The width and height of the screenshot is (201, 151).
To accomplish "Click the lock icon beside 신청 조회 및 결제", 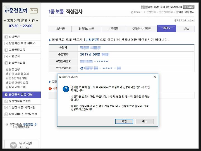I will (7, 74).
